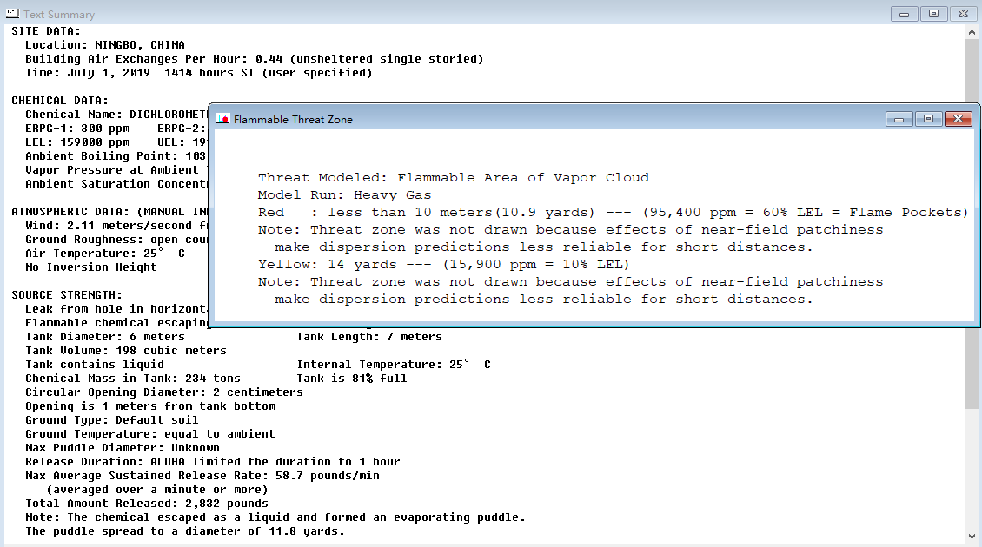Click the 'Release Duration' line
The width and height of the screenshot is (982, 547).
(212, 462)
